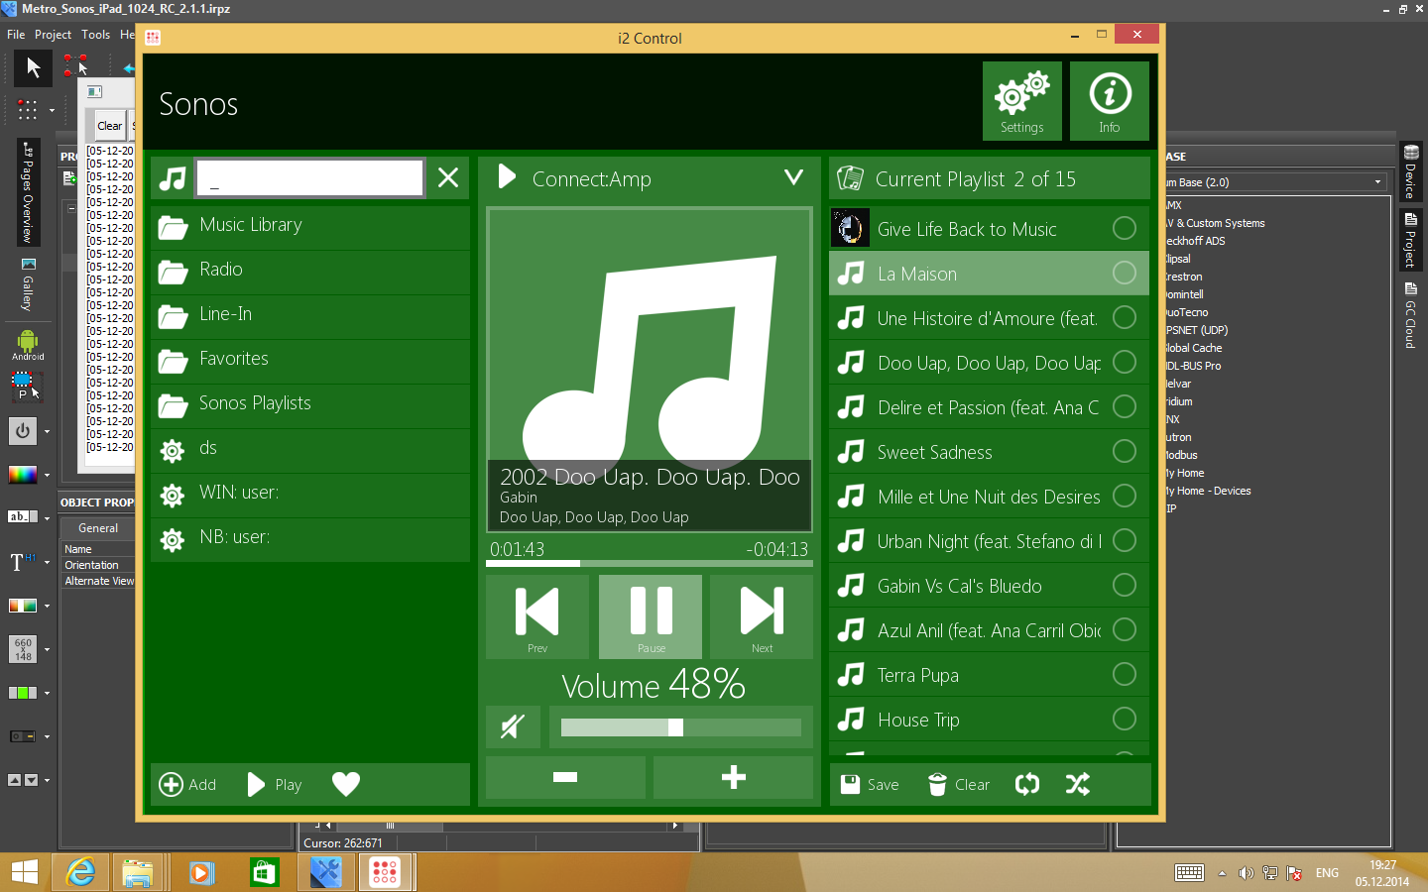Click the Sonos search input field
1428x892 pixels.
tap(310, 178)
